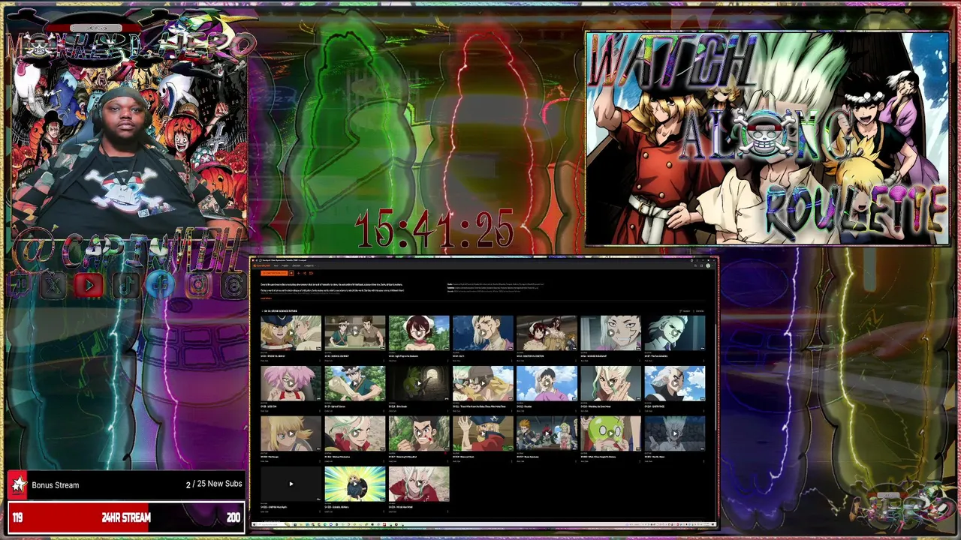
Task: Open three-dot menu of The Escape episode
Action: (320, 460)
